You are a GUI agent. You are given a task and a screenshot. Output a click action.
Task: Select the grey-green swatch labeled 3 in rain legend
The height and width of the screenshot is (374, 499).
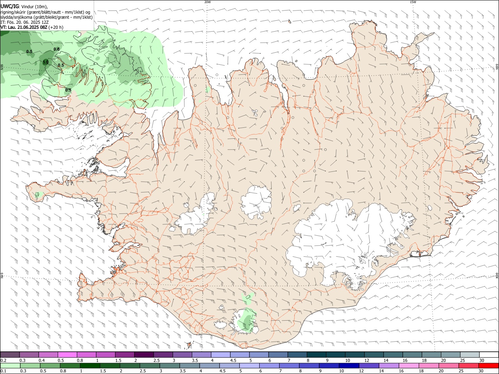click(169, 365)
